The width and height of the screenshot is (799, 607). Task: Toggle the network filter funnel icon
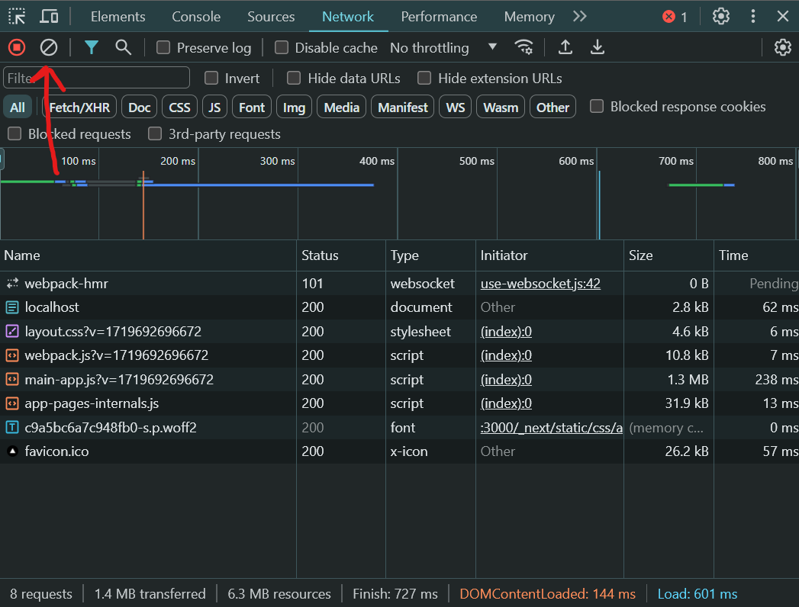pyautogui.click(x=92, y=47)
